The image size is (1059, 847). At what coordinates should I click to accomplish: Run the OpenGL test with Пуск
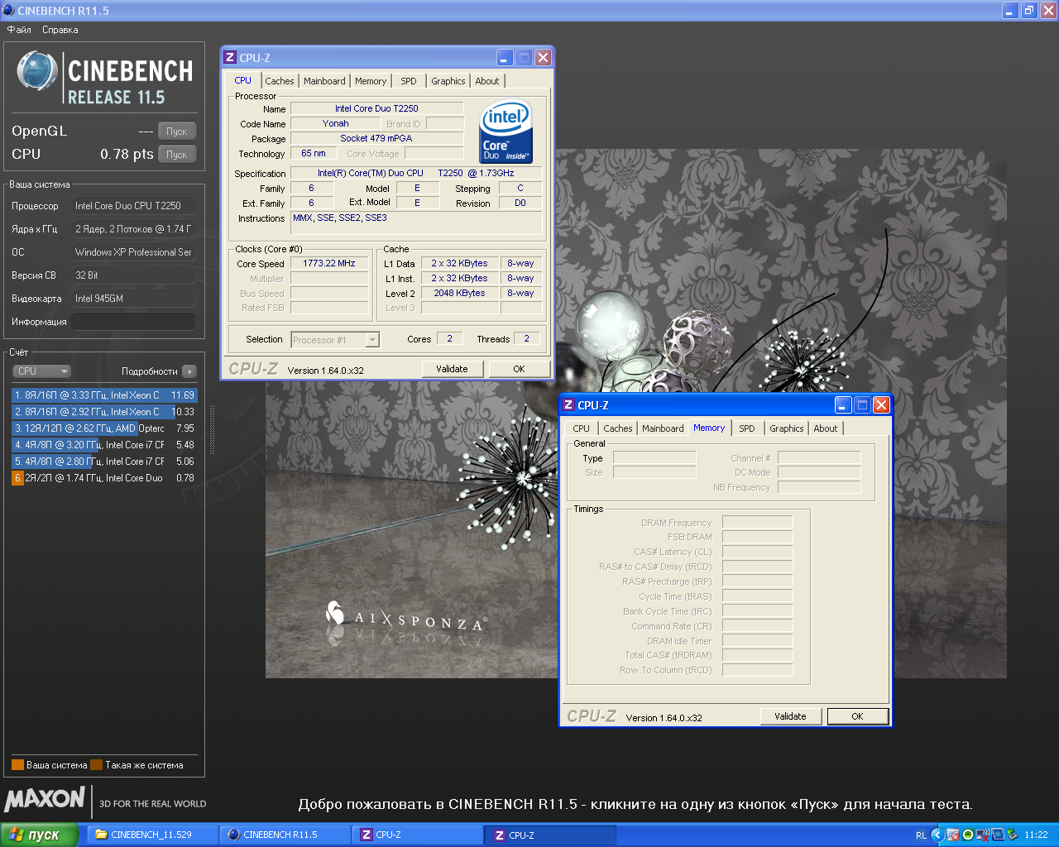(x=177, y=131)
